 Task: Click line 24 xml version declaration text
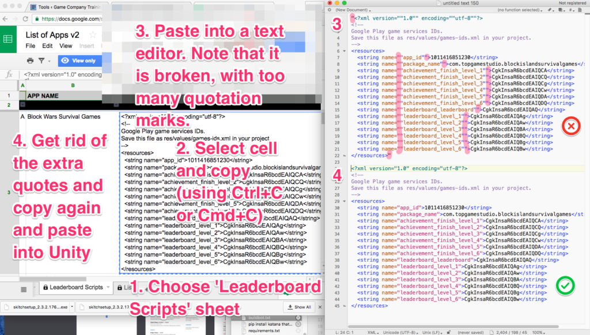point(409,168)
